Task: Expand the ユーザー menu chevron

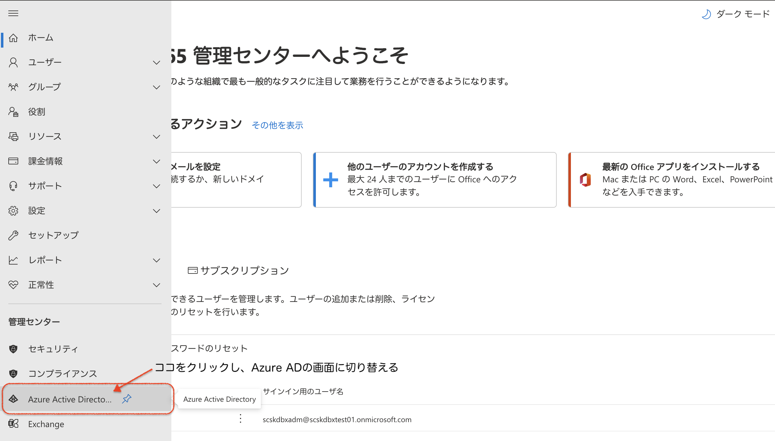Action: (x=157, y=62)
